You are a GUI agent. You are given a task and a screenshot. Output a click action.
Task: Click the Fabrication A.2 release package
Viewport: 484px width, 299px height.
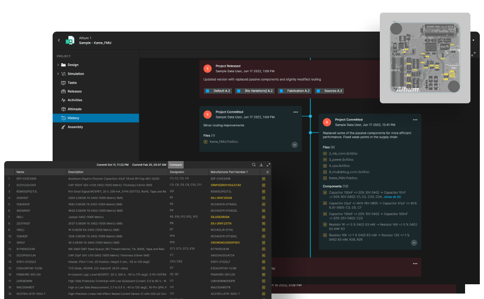(x=295, y=91)
